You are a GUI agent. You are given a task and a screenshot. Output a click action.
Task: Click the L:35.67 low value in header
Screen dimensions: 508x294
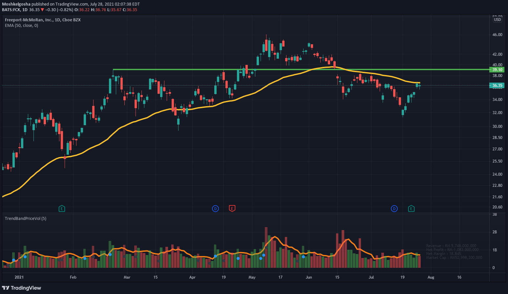pyautogui.click(x=114, y=10)
